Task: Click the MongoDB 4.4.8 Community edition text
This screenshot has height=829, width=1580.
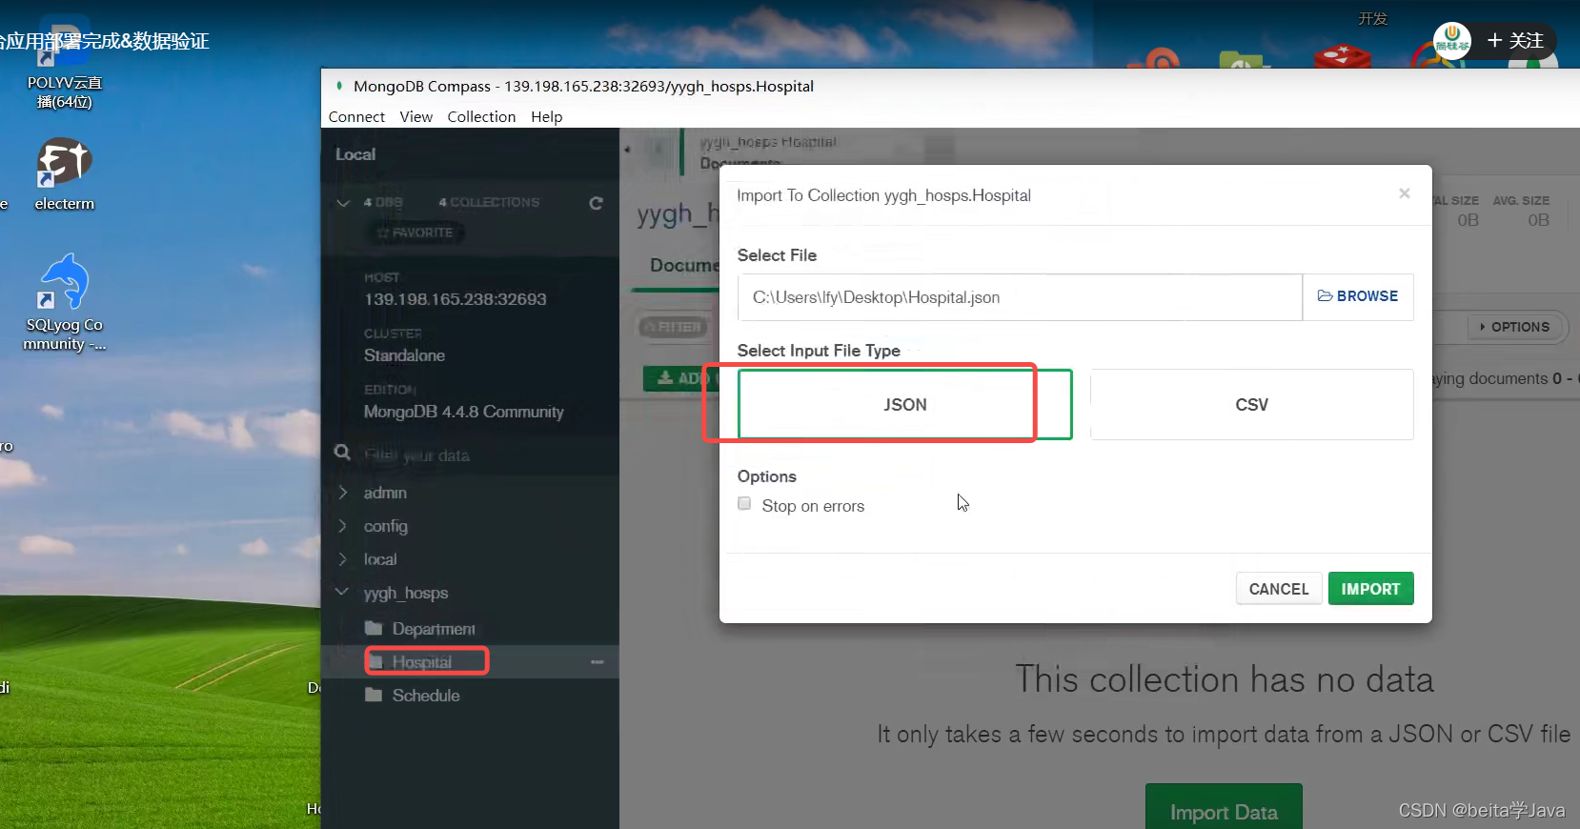Action: tap(463, 412)
